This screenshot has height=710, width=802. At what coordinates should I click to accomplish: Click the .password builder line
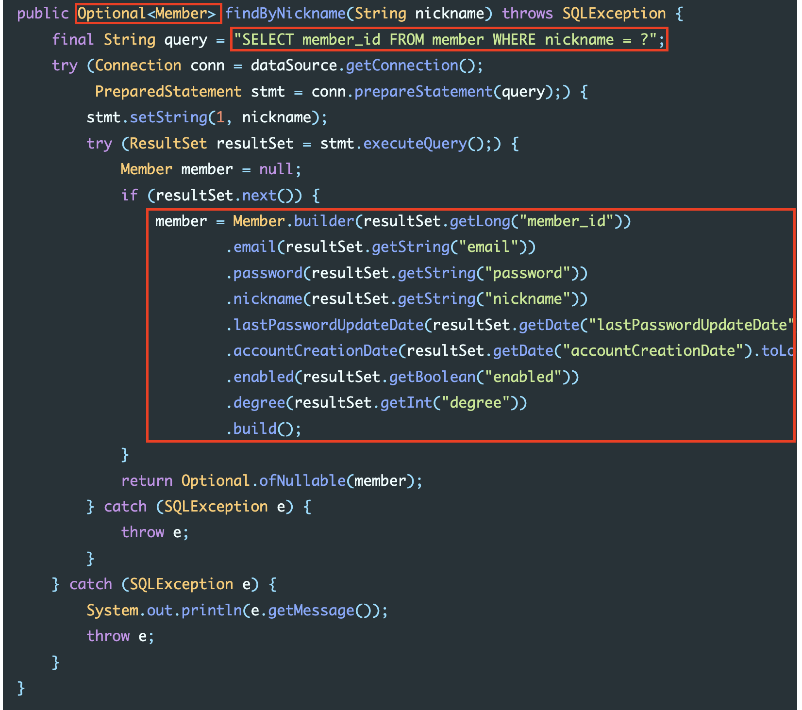pyautogui.click(x=407, y=273)
